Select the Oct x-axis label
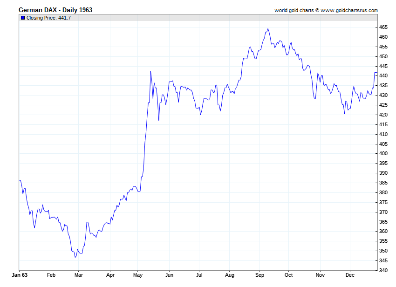 [x=288, y=275]
